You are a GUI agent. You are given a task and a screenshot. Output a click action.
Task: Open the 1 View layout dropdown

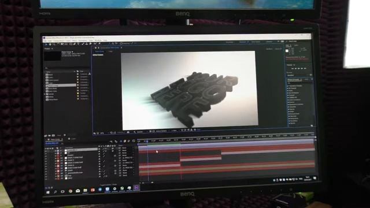[175, 131]
